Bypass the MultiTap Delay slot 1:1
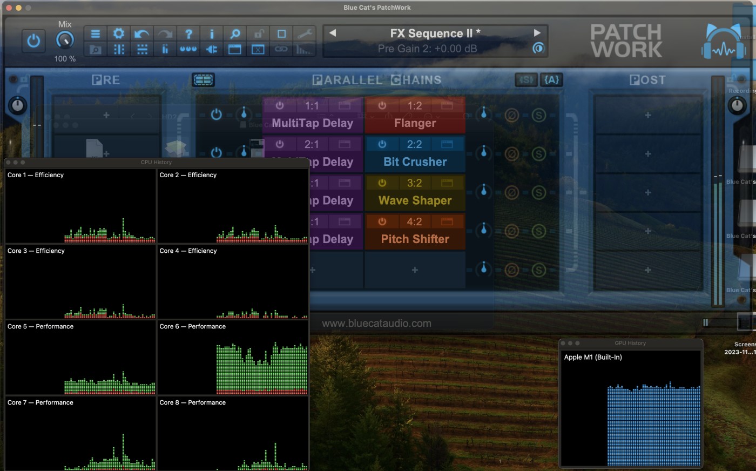This screenshot has width=756, height=471. [x=280, y=105]
